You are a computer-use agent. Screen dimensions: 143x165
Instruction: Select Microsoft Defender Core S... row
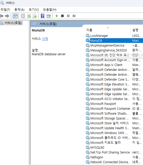(x=114, y=79)
